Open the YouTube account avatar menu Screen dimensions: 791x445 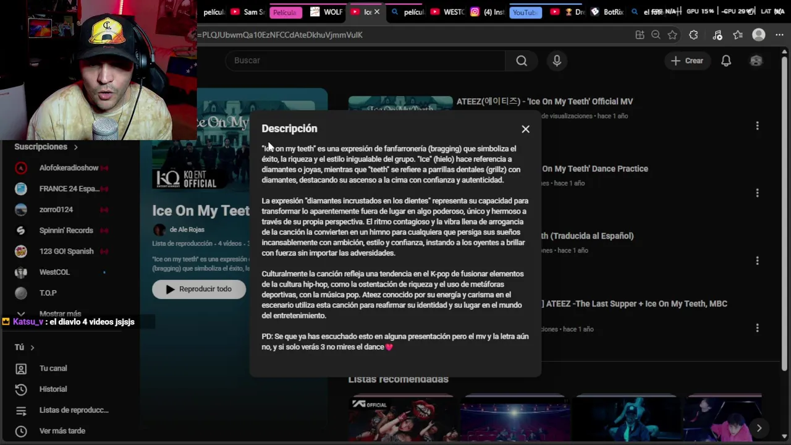pos(756,61)
